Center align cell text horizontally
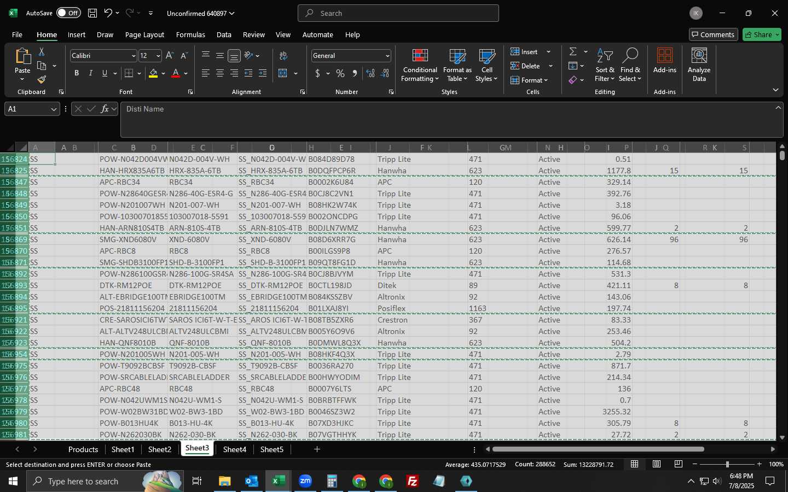Screen dimensions: 788x492 click(x=220, y=73)
